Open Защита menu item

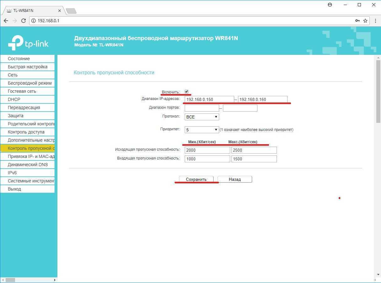[28, 116]
